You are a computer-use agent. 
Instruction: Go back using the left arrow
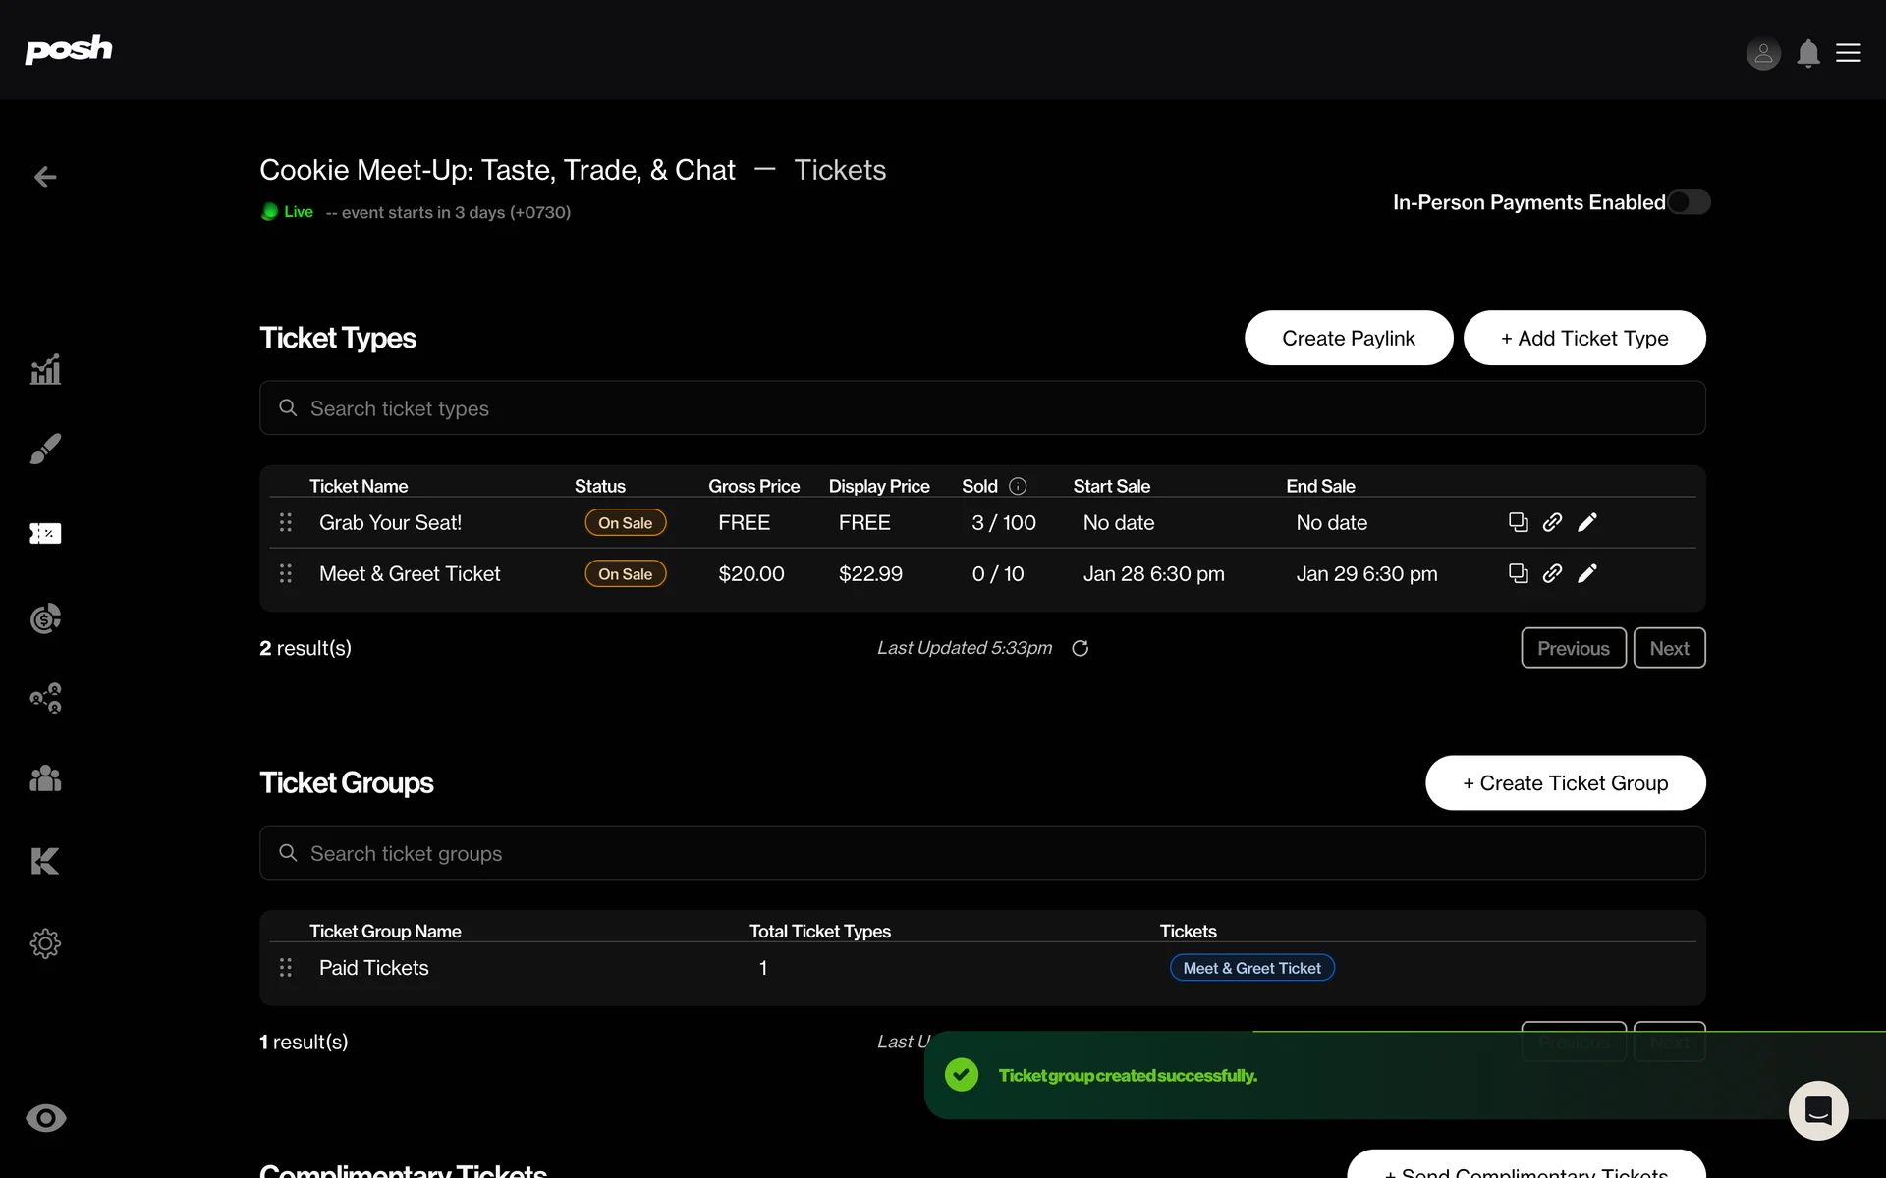pos(45,177)
